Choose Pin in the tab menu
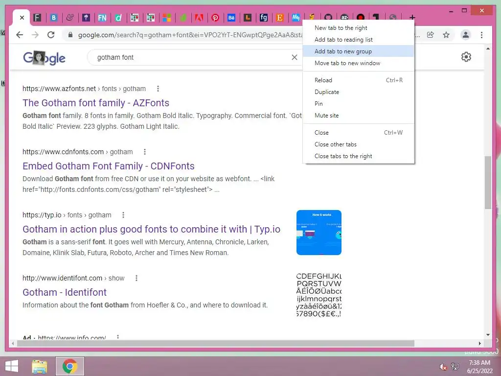 click(x=359, y=104)
